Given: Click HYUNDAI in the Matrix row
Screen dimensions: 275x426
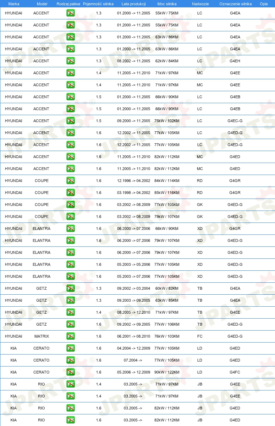Looking at the screenshot, I should (13, 336).
